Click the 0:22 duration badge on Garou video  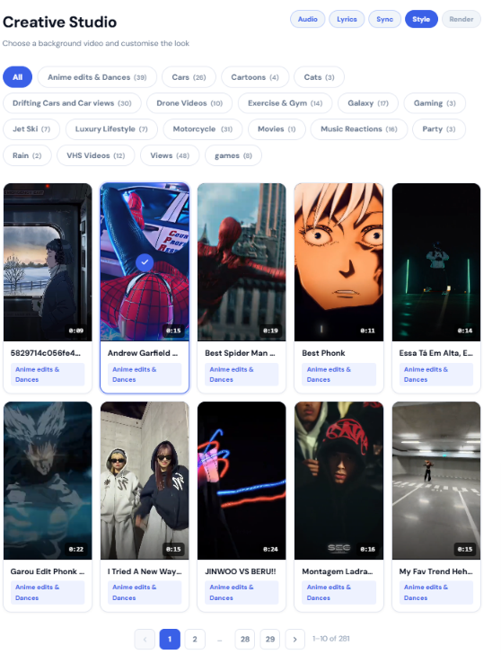[75, 549]
